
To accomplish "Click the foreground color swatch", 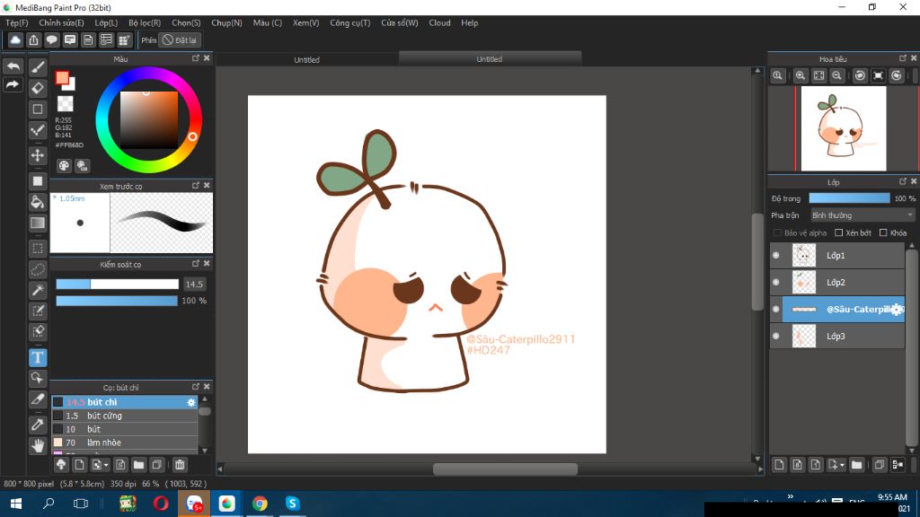I will point(62,78).
